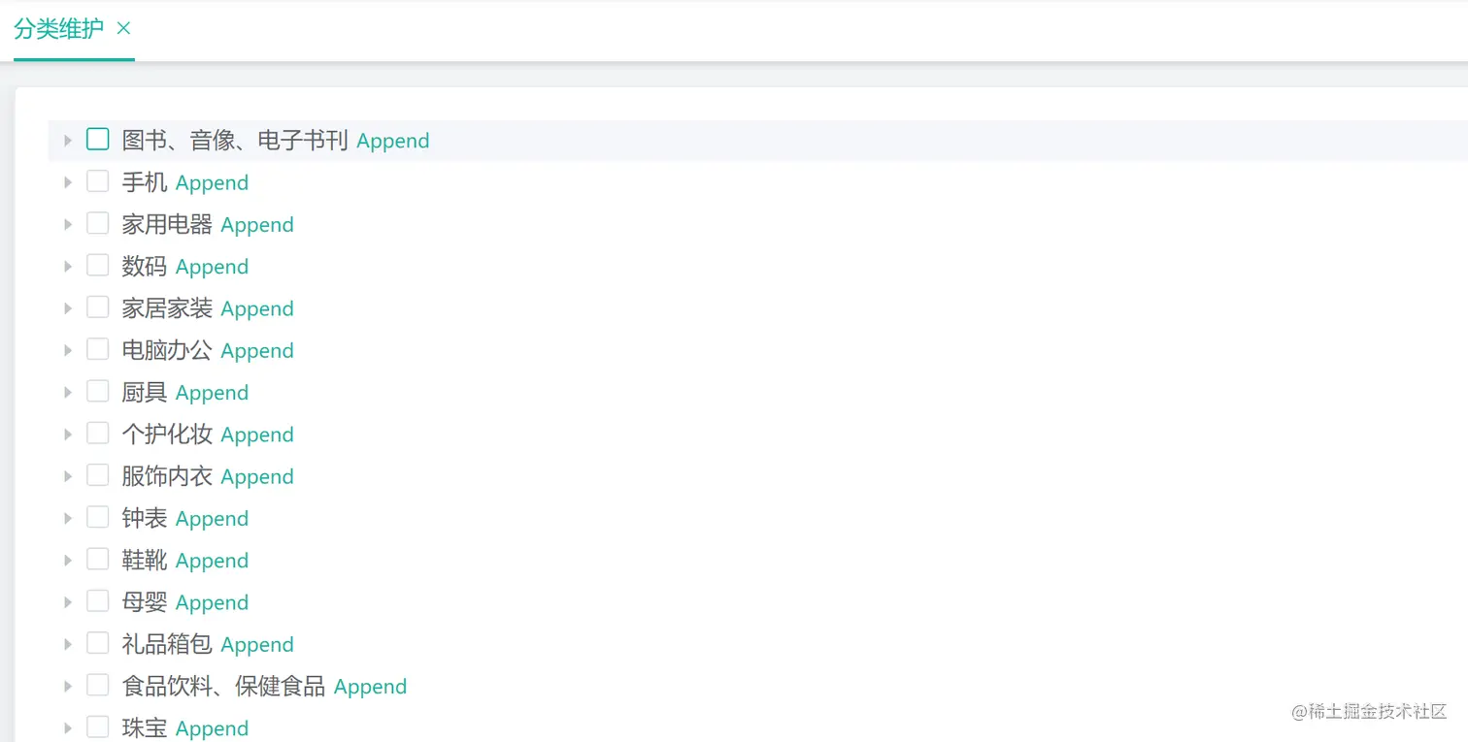Click Append next to 家用电器
Viewport: 1468px width, 742px height.
tap(257, 225)
